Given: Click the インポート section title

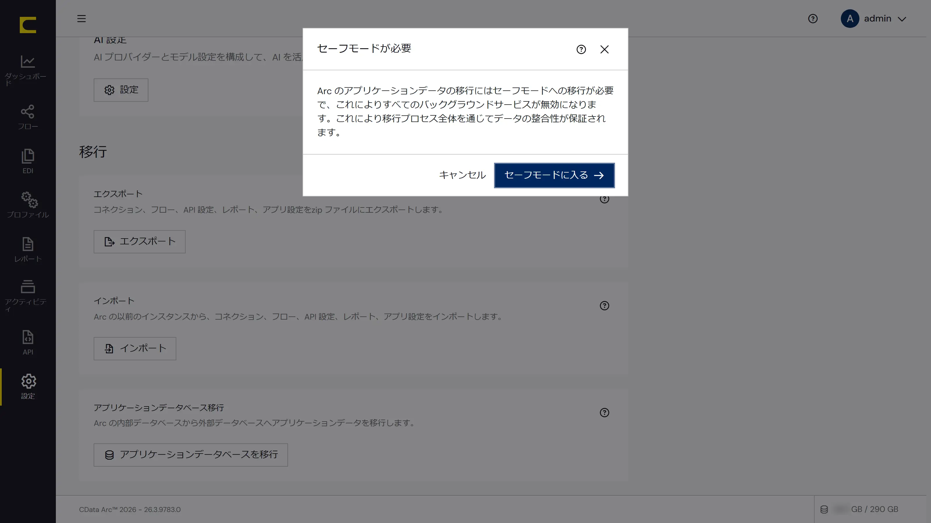Looking at the screenshot, I should pos(114,301).
